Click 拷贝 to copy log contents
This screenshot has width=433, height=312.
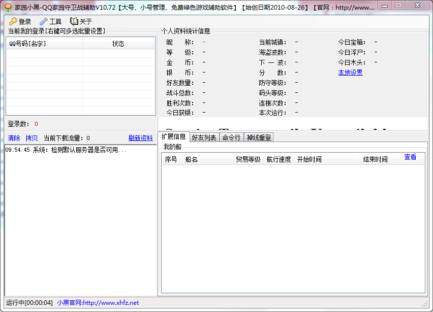pyautogui.click(x=30, y=137)
